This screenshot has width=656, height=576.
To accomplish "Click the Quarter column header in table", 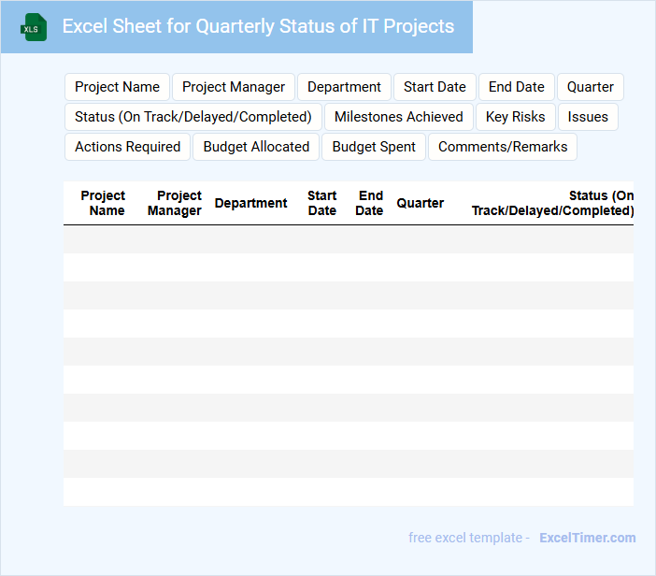I will (420, 203).
